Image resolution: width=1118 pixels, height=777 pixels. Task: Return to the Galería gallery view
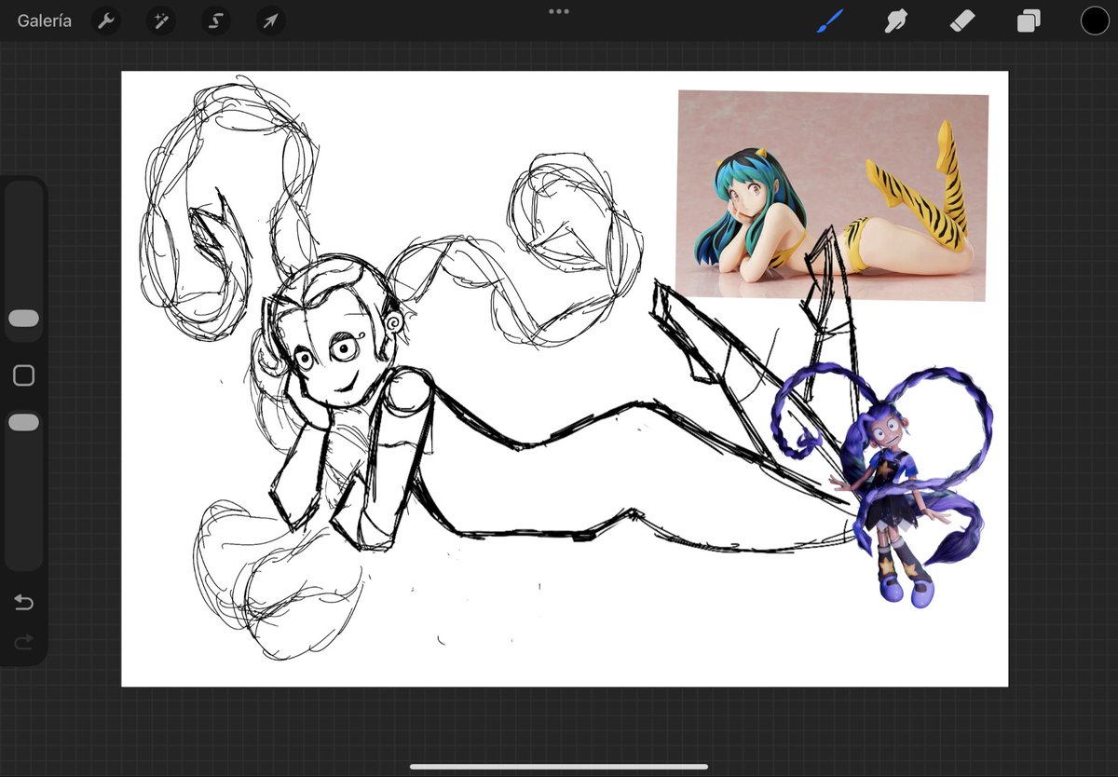44,20
